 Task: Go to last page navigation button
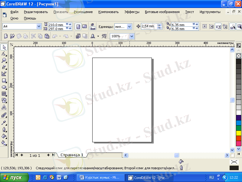[x=54, y=155]
